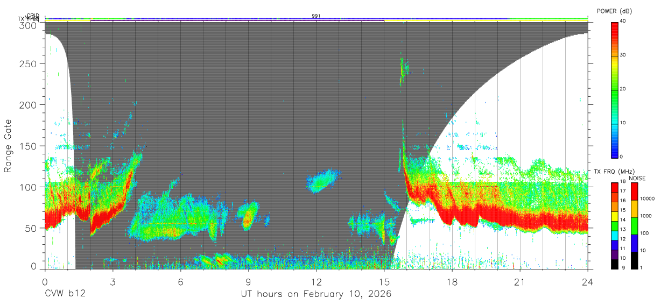Viewport: 661px width, 305px height.
Task: Click the 'Range Gate' y-axis title
Action: click(8, 146)
